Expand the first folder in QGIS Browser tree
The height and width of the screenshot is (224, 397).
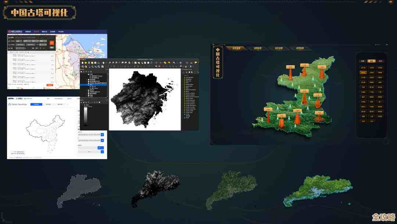pos(87,74)
